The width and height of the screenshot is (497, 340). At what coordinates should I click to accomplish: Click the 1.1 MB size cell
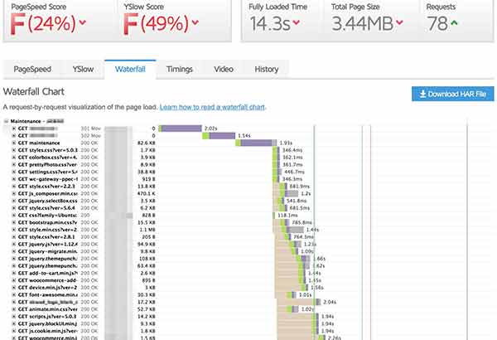click(x=147, y=230)
